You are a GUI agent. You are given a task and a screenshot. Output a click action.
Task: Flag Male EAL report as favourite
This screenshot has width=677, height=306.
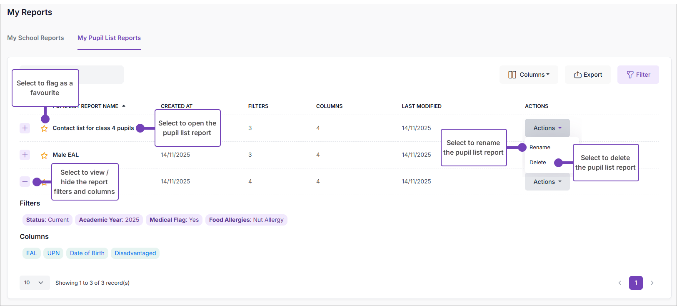[x=44, y=156]
